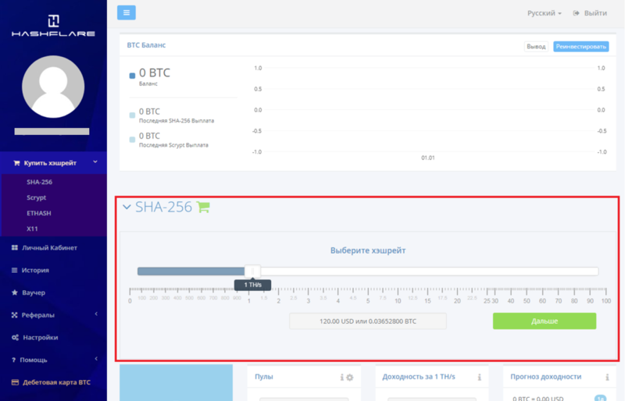Click the user profile avatar
Viewport: 625px width, 401px height.
pos(53,87)
